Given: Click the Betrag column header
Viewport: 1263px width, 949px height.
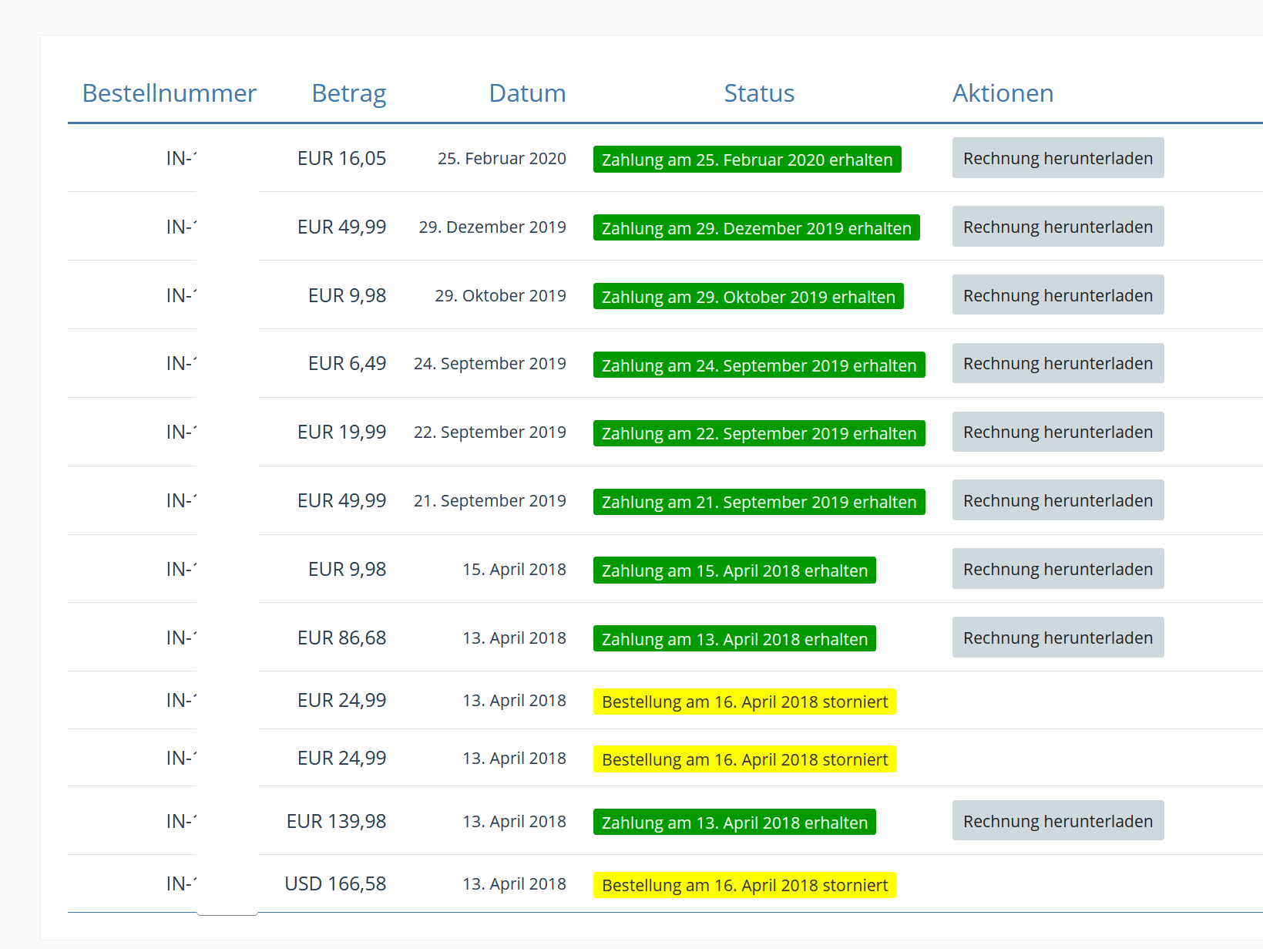Looking at the screenshot, I should point(348,93).
